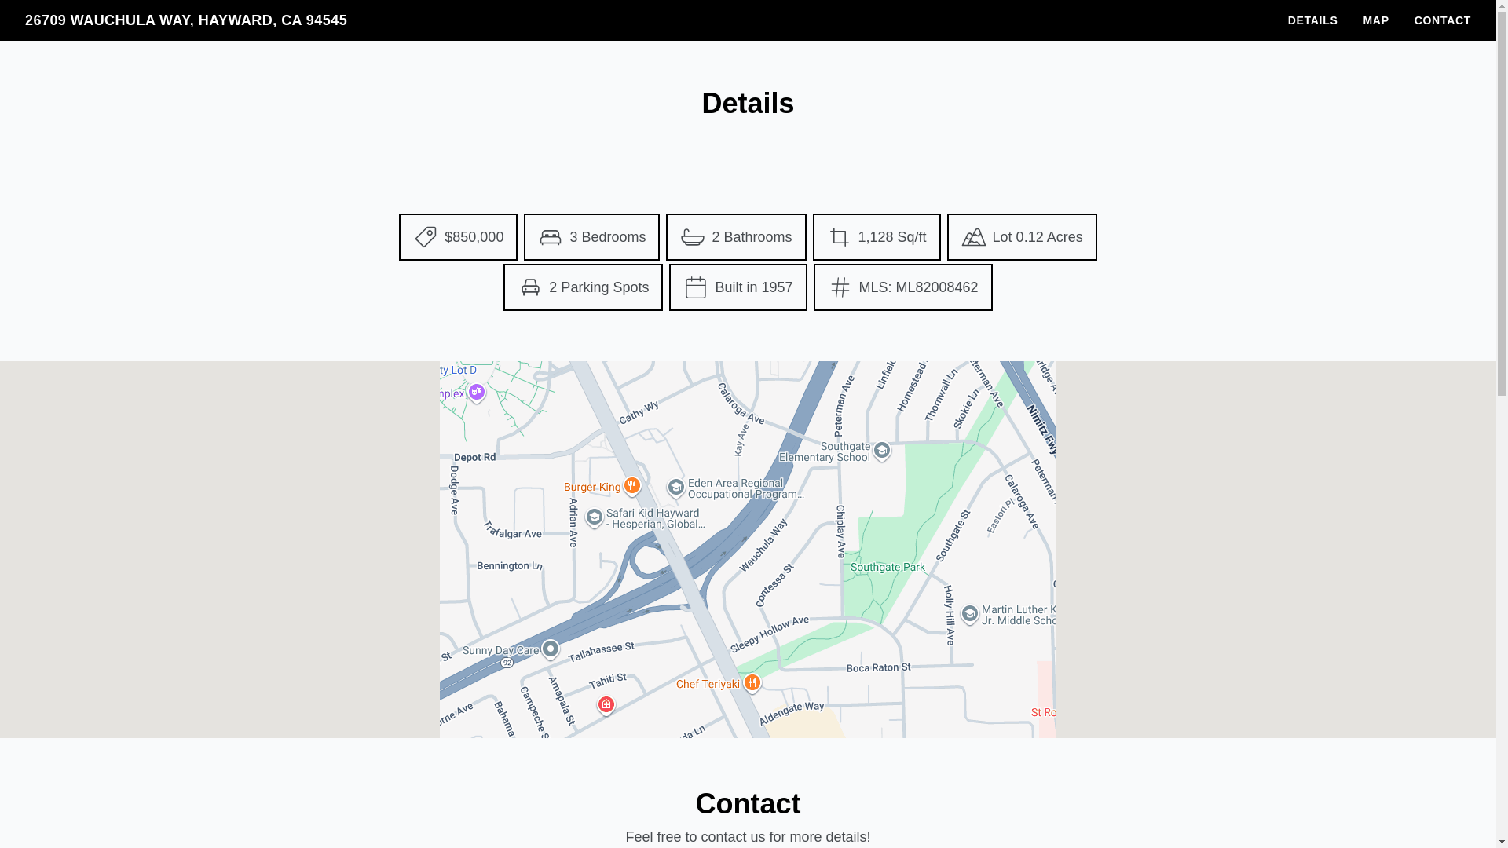
Task: Click the Trafalgar Ave label on map
Action: point(513,529)
